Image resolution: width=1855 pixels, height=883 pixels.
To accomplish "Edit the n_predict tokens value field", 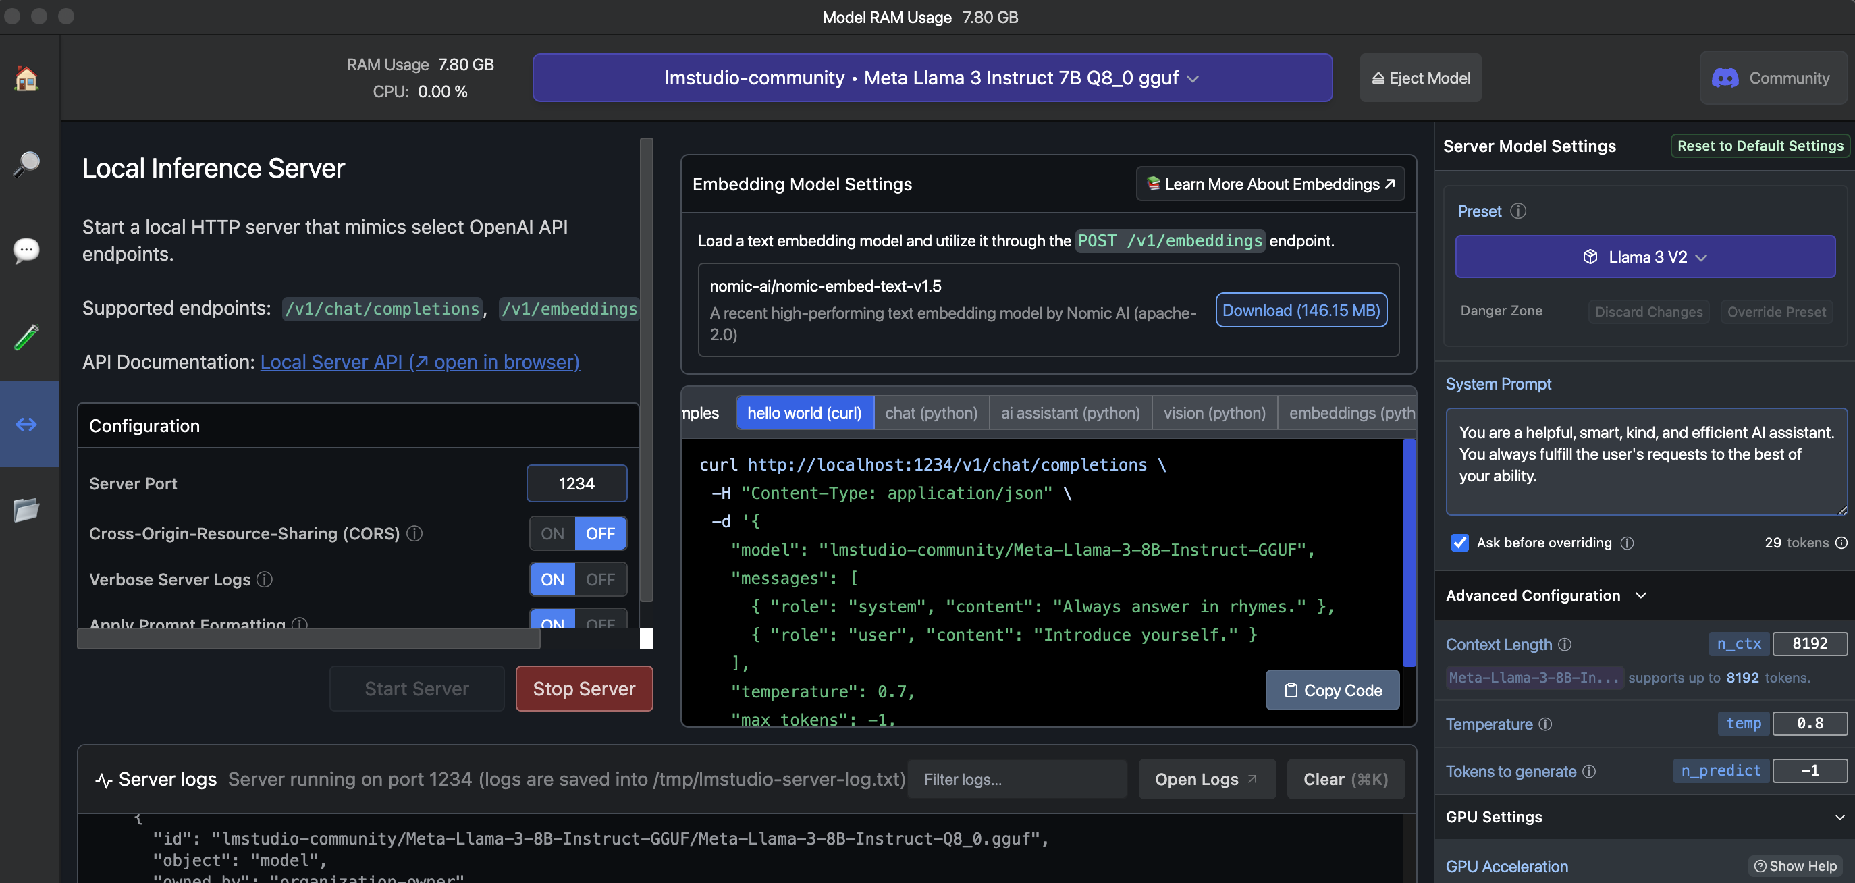I will [1809, 771].
